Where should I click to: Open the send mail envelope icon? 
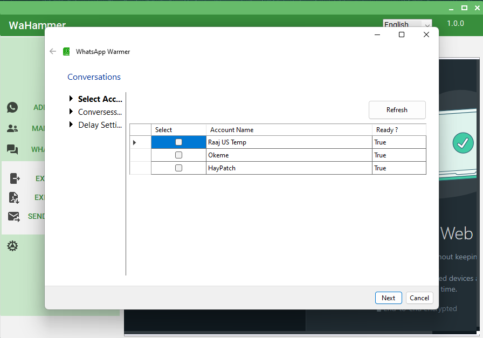tap(14, 216)
